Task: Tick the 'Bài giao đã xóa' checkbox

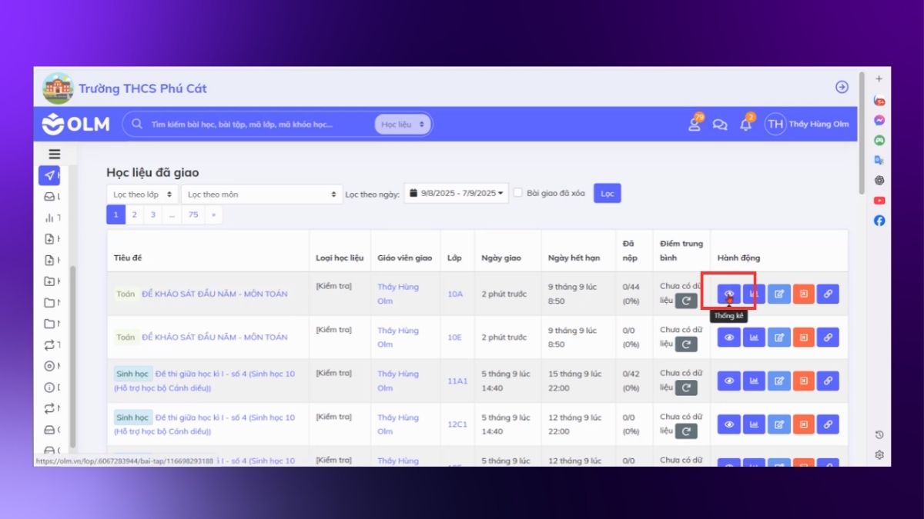Action: (518, 193)
